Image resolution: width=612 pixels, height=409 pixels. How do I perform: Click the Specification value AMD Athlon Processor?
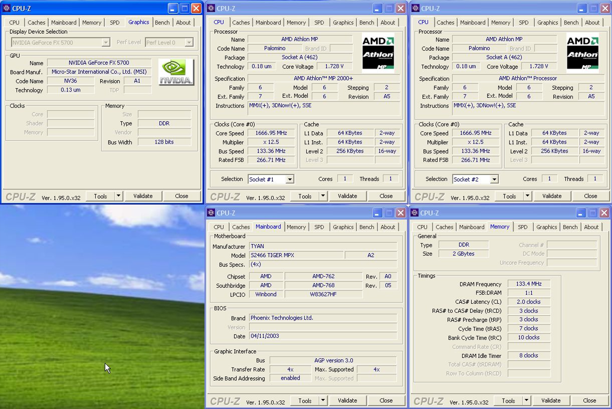click(528, 78)
